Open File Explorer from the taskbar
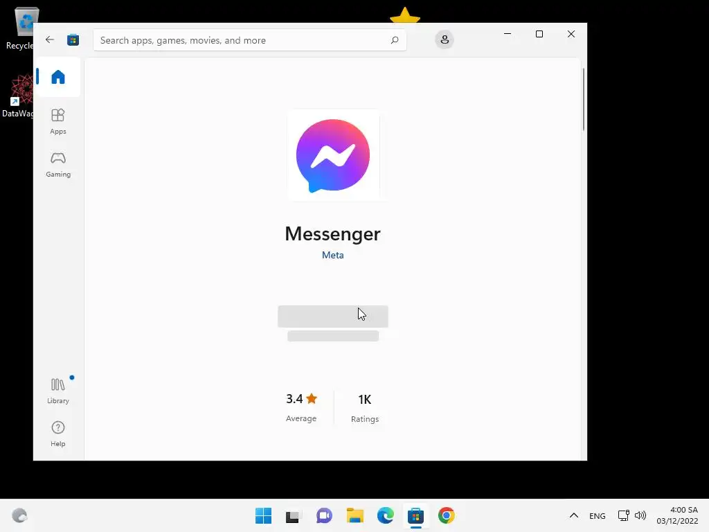Image resolution: width=709 pixels, height=532 pixels. 355,515
